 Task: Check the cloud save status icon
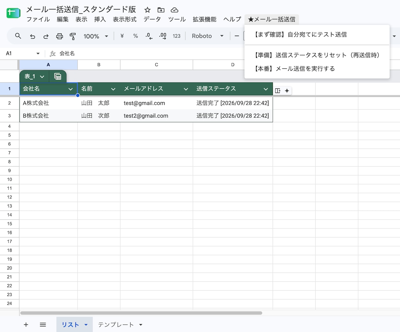click(174, 10)
